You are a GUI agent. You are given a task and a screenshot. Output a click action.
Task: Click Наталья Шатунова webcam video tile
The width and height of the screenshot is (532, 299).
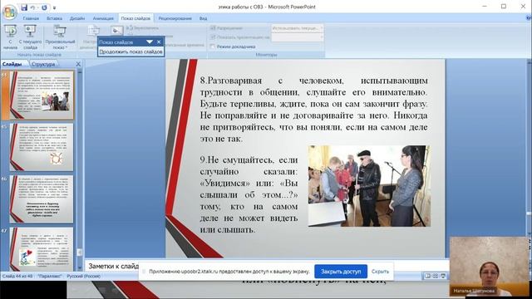(x=490, y=266)
